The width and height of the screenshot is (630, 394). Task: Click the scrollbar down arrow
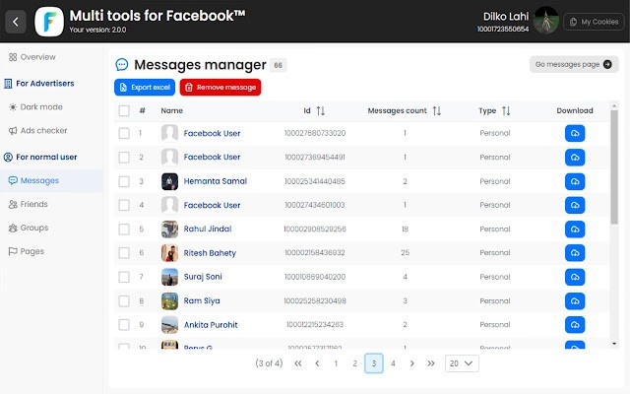[x=614, y=344]
